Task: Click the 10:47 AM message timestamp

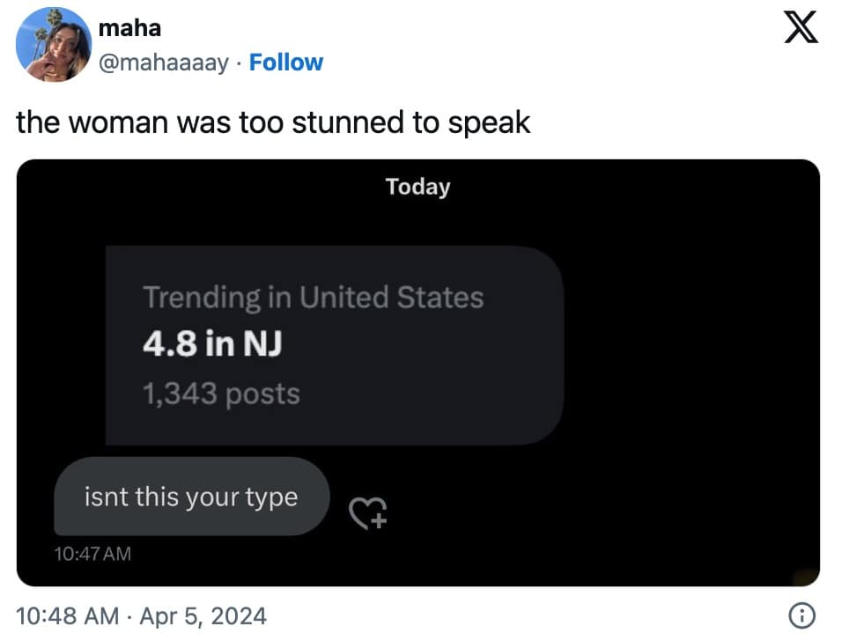Action: [92, 554]
